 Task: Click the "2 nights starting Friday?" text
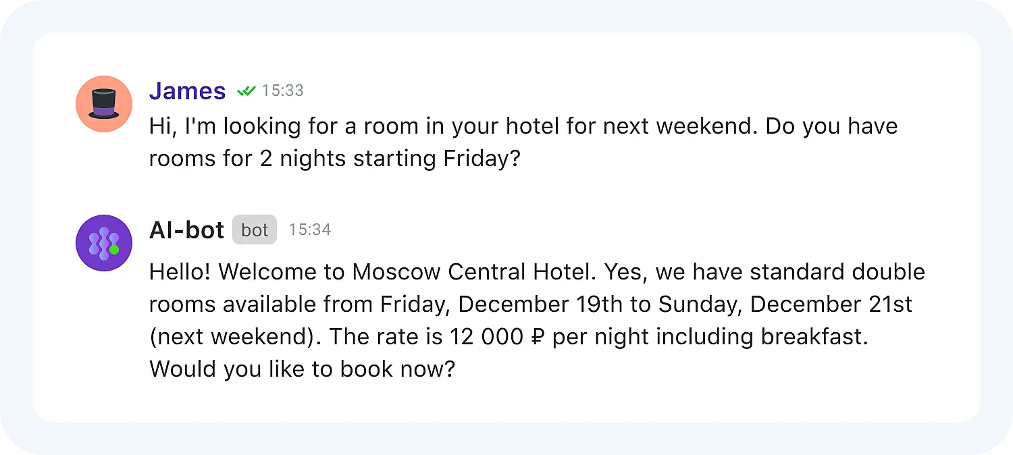tap(390, 159)
